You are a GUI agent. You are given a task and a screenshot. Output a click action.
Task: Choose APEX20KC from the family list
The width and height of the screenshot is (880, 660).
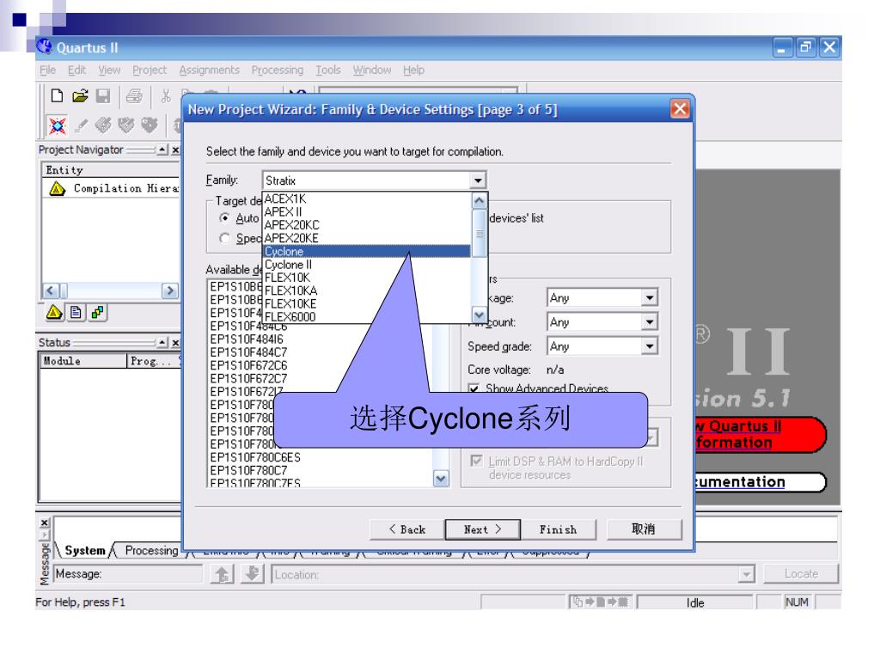point(366,225)
